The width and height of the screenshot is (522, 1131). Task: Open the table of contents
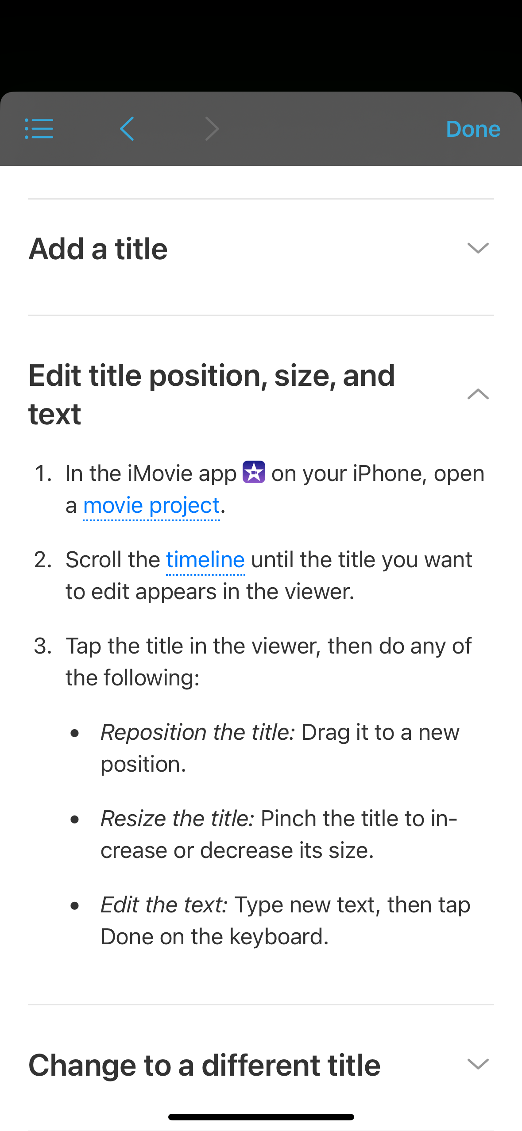(x=39, y=129)
